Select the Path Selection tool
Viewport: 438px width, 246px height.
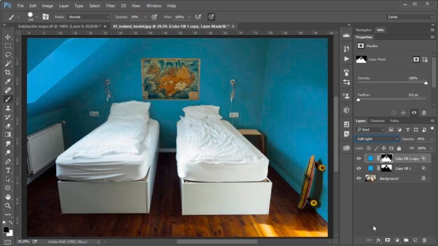pos(8,179)
